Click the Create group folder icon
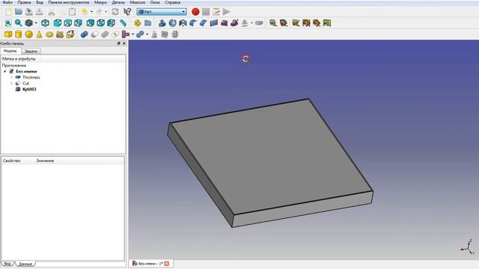The image size is (479, 269). (x=148, y=23)
